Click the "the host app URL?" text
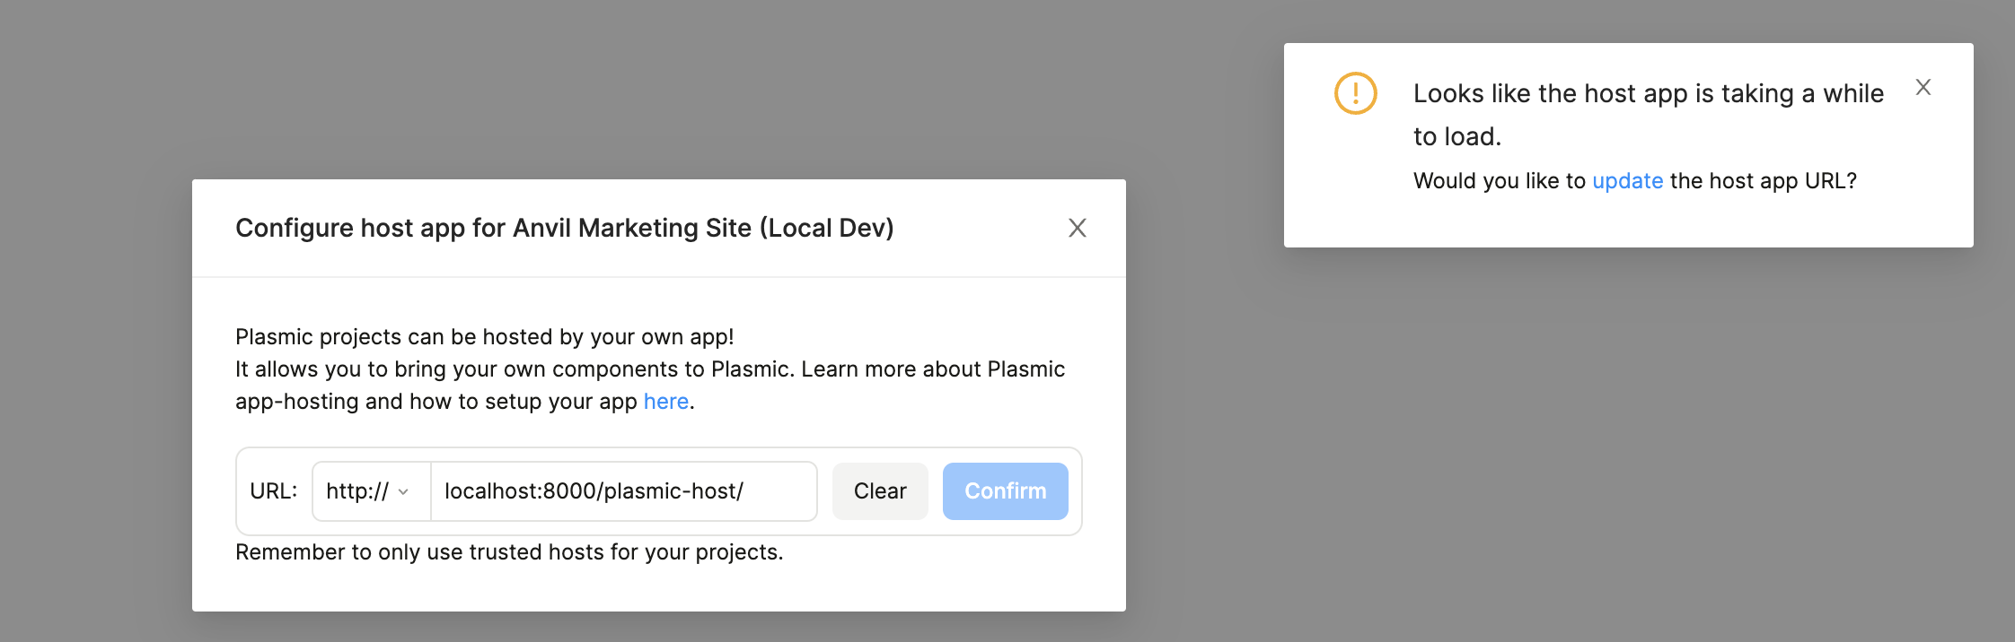2015x642 pixels. 1763,181
